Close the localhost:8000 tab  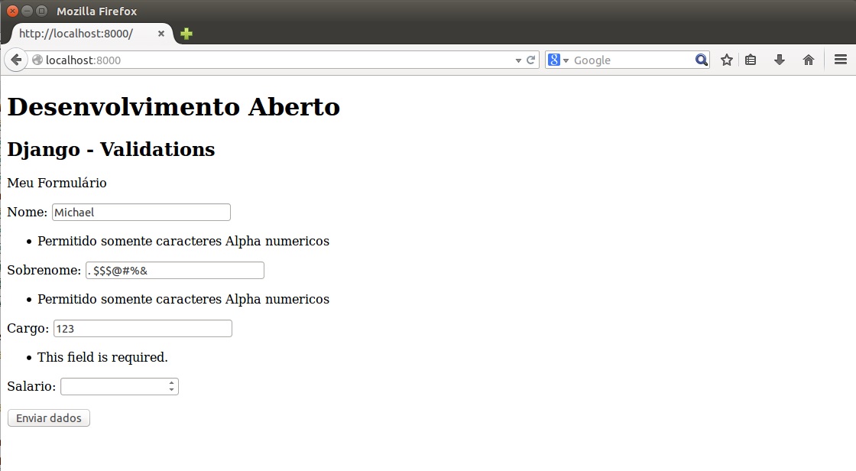161,34
